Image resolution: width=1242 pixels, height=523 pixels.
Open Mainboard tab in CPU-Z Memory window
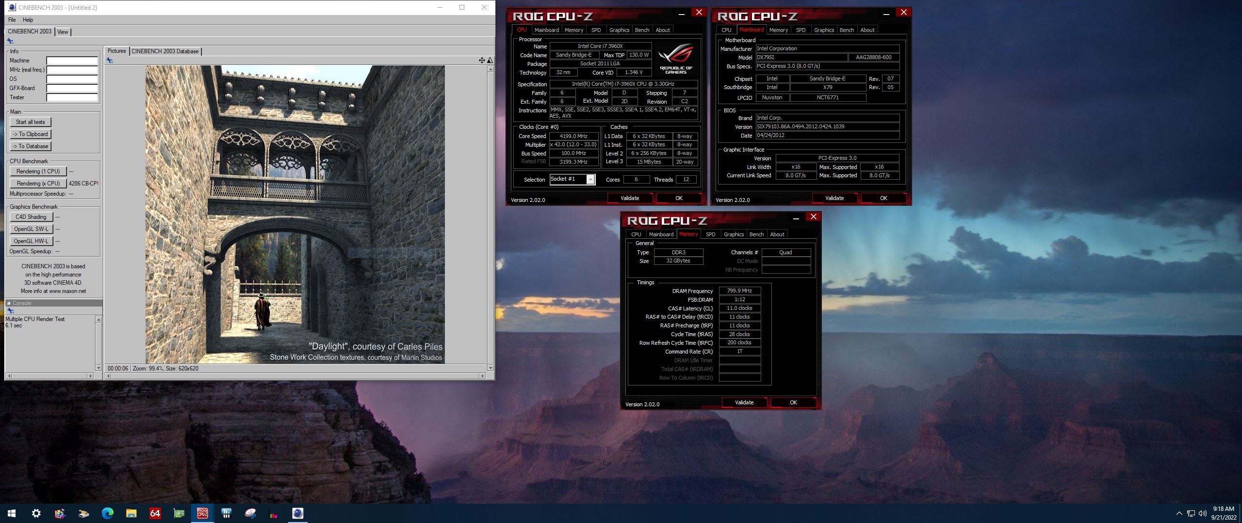click(661, 234)
